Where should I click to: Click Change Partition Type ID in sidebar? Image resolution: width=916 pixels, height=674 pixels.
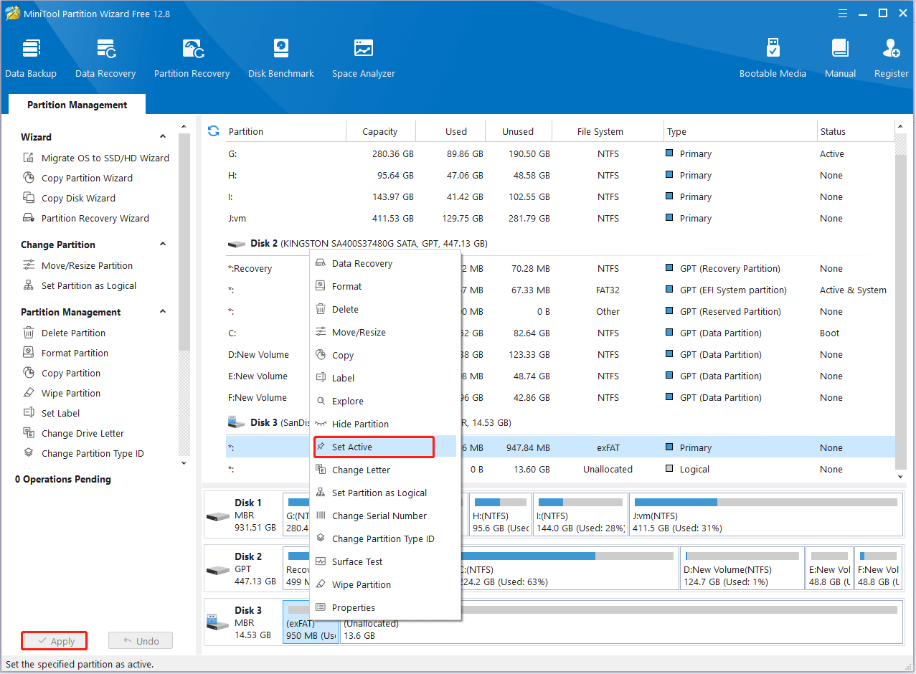coord(84,453)
